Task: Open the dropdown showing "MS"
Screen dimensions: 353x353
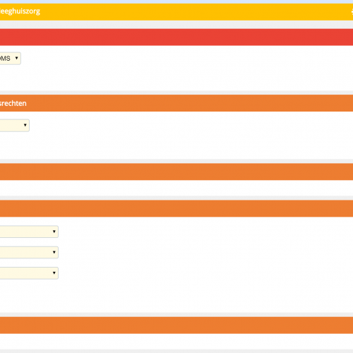Action: [x=11, y=59]
